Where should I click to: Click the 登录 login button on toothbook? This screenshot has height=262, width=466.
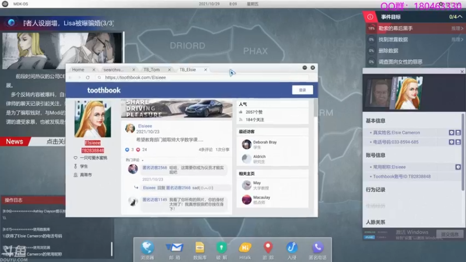pos(302,90)
